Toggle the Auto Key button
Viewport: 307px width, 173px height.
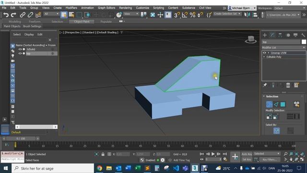pos(247,154)
